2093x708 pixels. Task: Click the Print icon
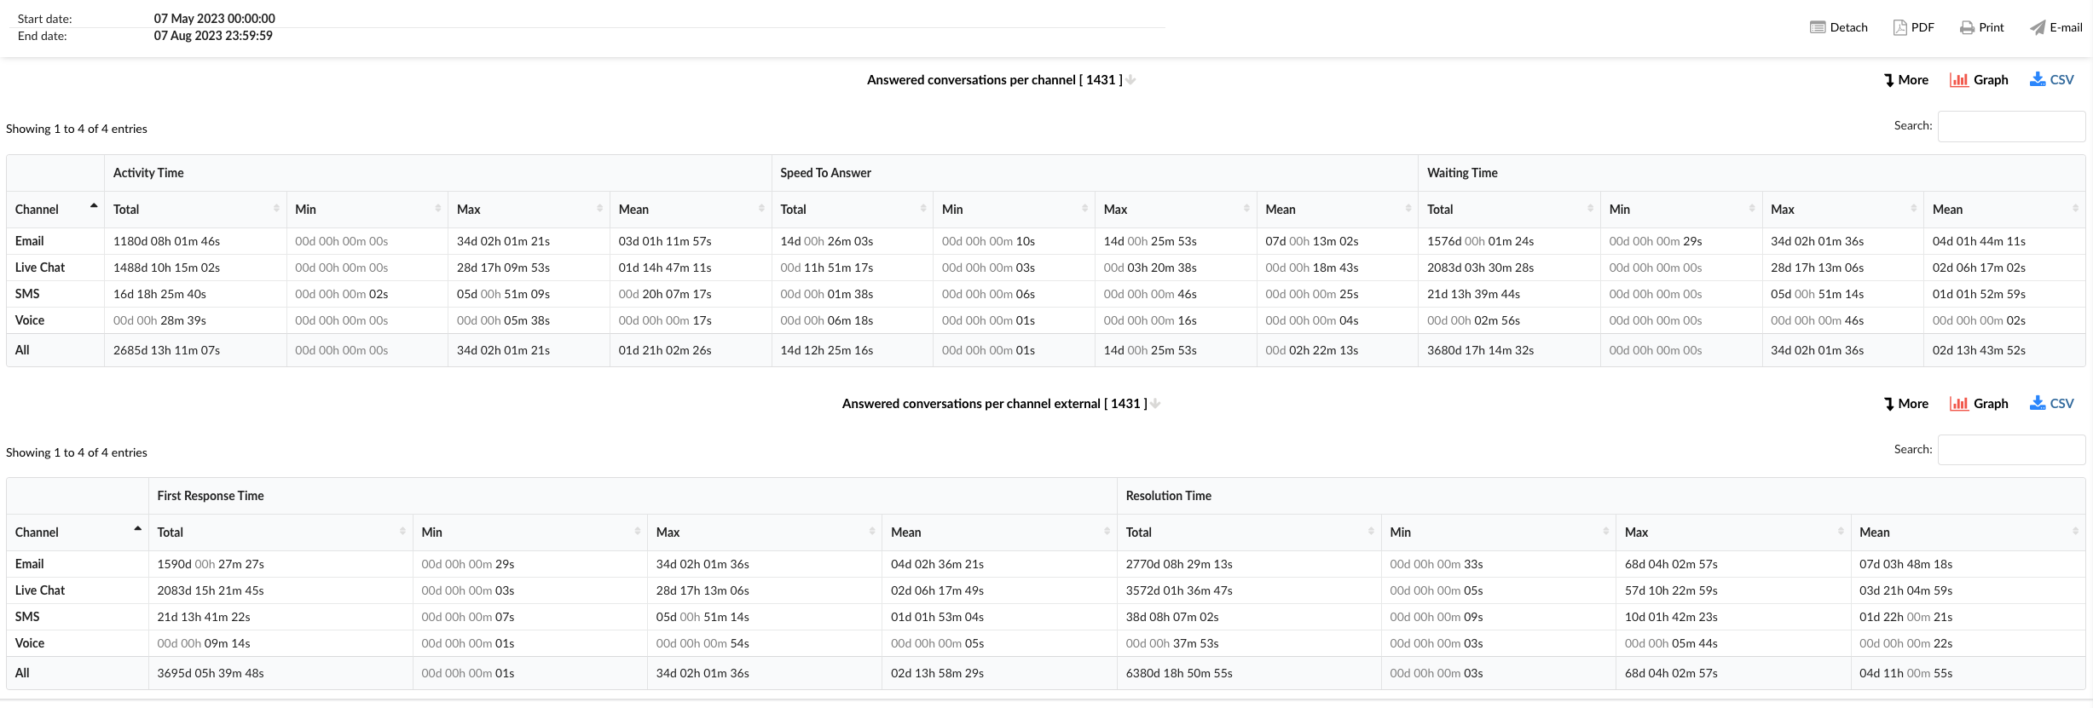(x=1981, y=27)
